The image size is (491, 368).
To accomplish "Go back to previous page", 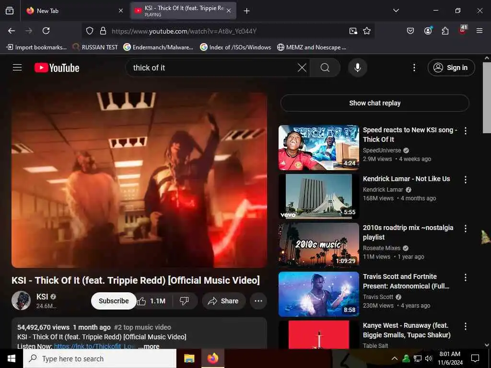I will click(x=12, y=31).
